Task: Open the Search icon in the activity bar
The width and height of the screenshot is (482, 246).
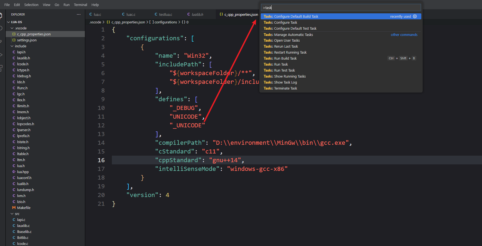Action: (x=1, y=28)
